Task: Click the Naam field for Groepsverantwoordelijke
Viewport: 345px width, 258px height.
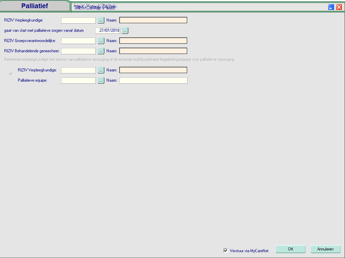Action: pyautogui.click(x=153, y=41)
